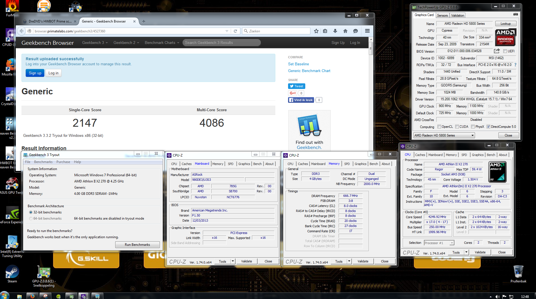
Task: Open Benchmarks menu in Geekbench 3 Tryout
Action: (43, 162)
